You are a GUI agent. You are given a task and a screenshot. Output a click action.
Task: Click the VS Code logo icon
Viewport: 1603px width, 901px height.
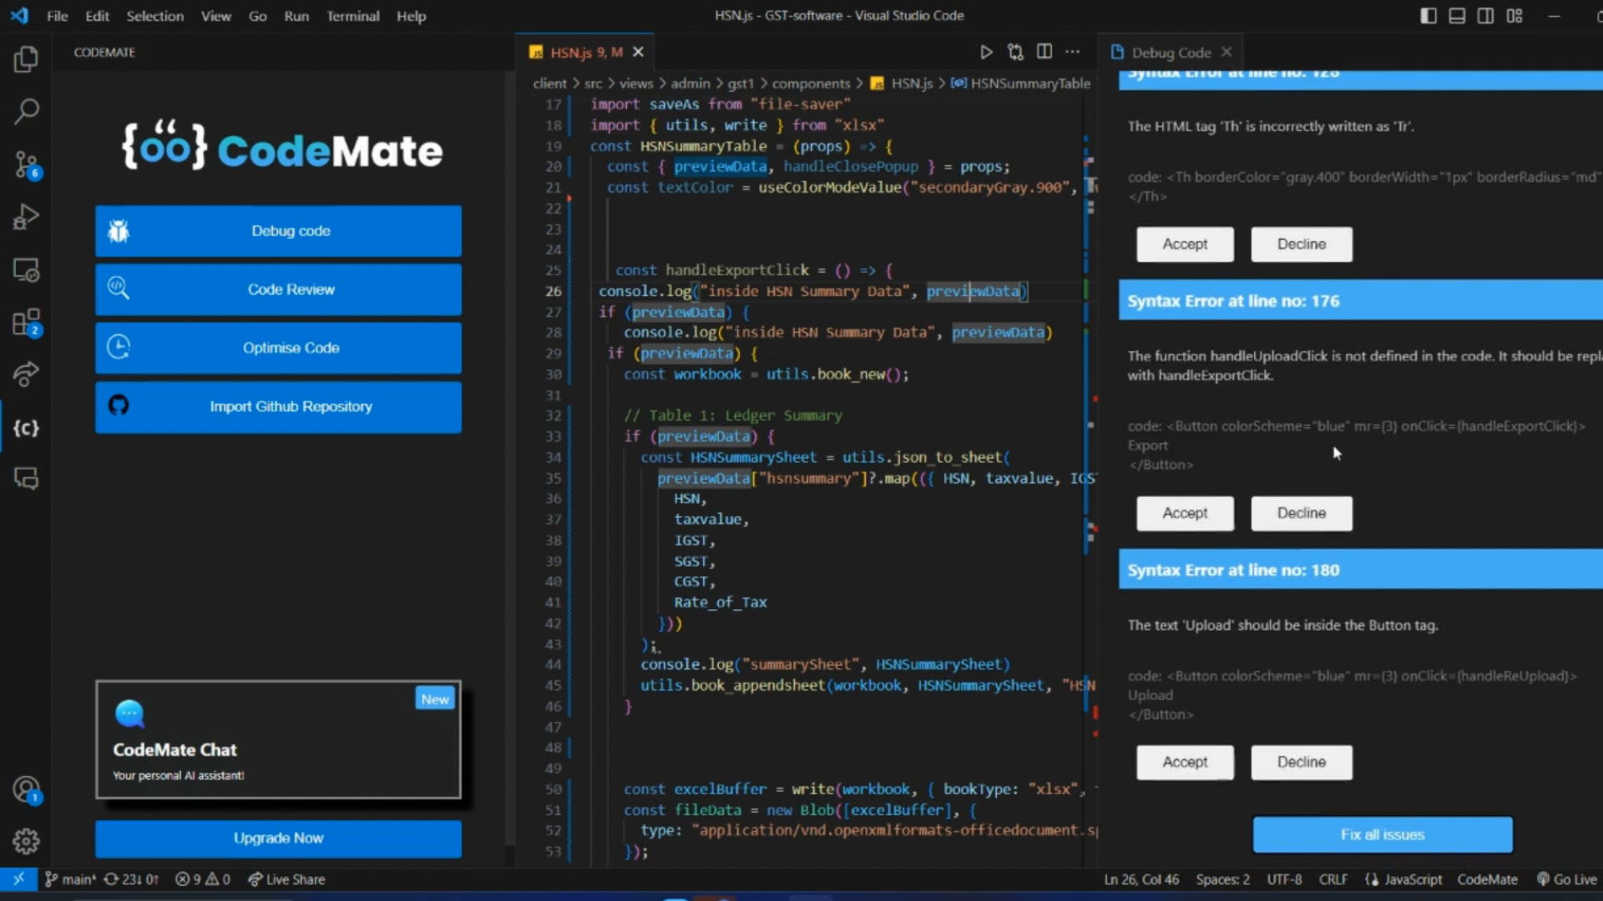19,16
